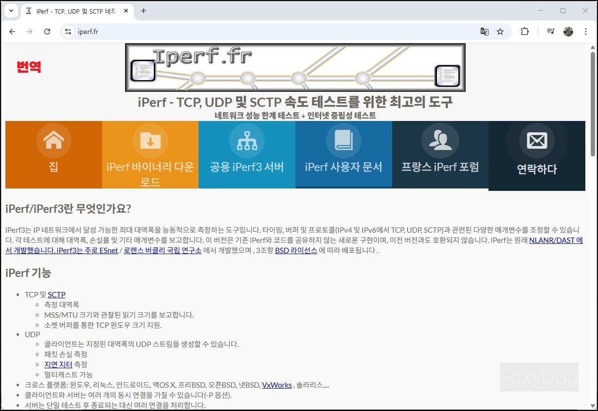The height and width of the screenshot is (411, 598).
Task: Click the envelope contact icon
Action: [537, 141]
